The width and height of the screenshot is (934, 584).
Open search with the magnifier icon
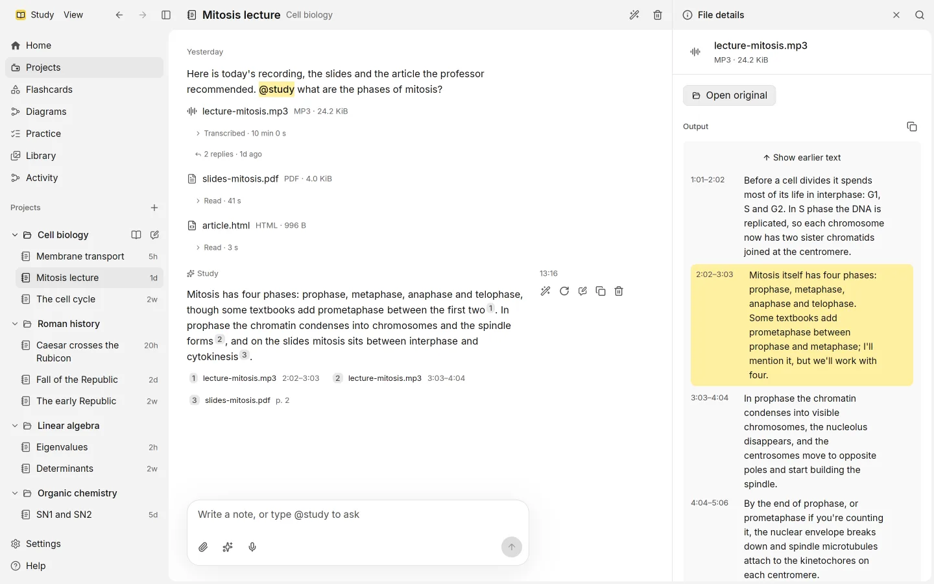pyautogui.click(x=920, y=15)
